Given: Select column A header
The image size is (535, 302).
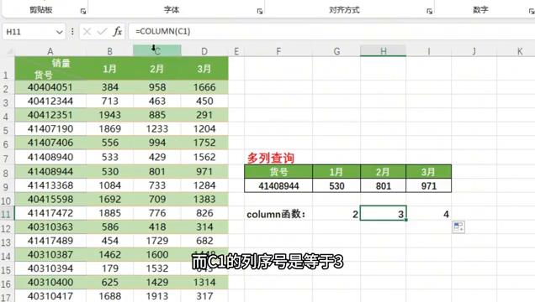Looking at the screenshot, I should pyautogui.click(x=50, y=51).
